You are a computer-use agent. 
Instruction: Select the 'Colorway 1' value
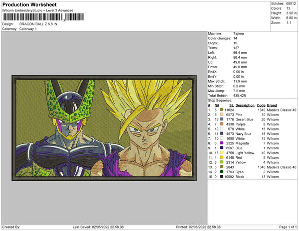[x=28, y=29]
